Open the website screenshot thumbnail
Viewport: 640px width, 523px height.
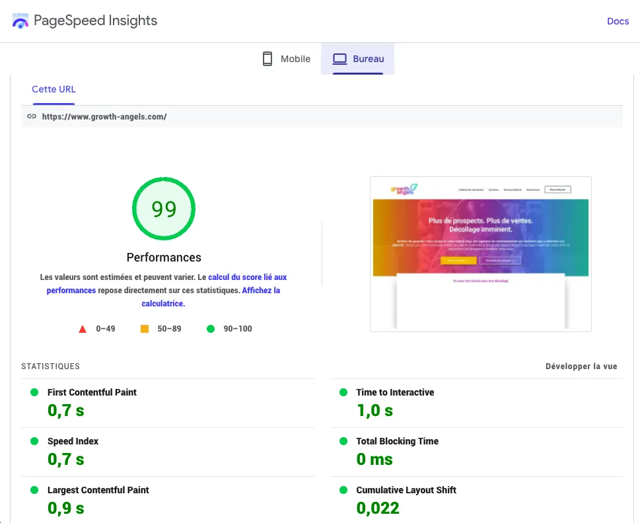(x=480, y=254)
